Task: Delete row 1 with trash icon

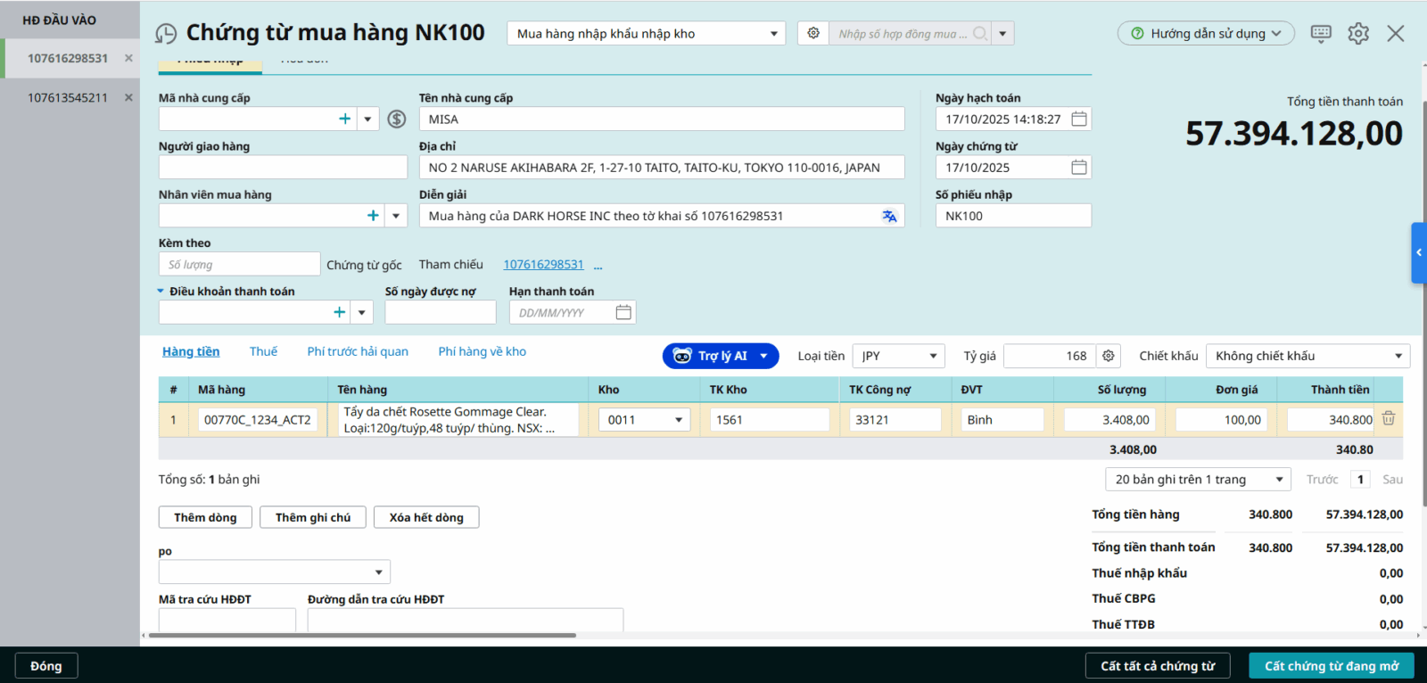Action: (x=1389, y=419)
